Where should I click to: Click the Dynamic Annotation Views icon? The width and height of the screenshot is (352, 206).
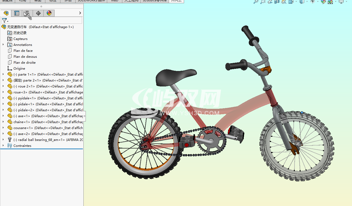coord(284,2)
